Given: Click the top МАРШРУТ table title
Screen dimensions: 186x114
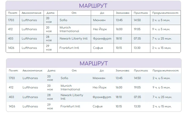Looking at the screenshot, I should (x=93, y=6).
